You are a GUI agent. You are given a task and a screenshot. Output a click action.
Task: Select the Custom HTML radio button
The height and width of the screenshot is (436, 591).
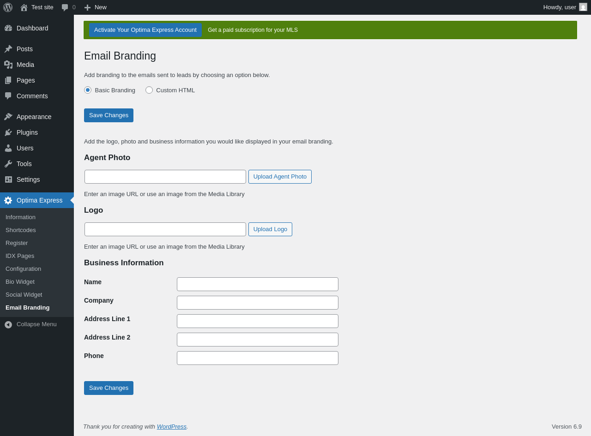tap(149, 90)
